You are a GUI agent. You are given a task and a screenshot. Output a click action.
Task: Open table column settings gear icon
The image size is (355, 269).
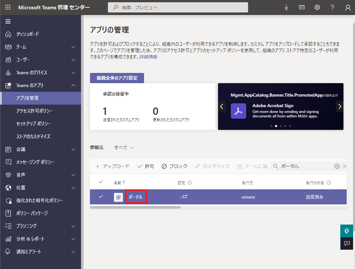coord(337,166)
